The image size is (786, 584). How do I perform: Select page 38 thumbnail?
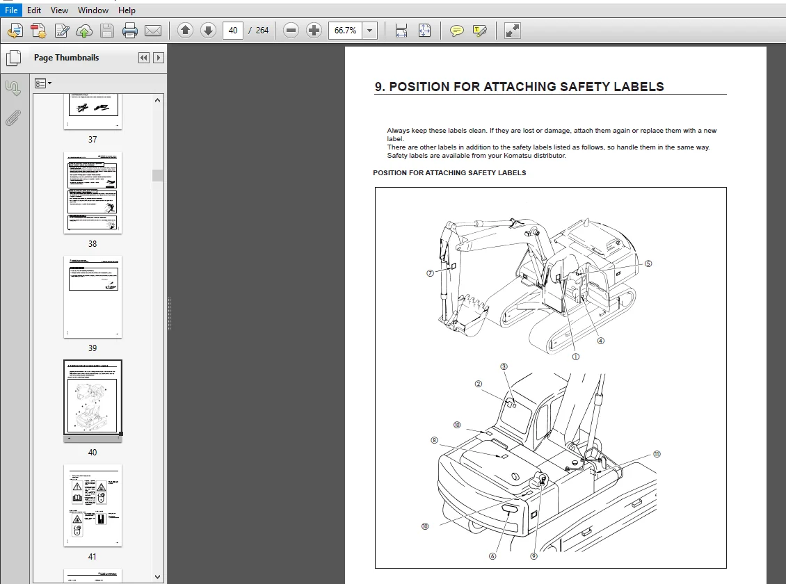tap(93, 193)
